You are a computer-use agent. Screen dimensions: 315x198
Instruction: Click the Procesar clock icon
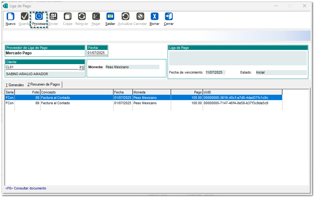39,16
